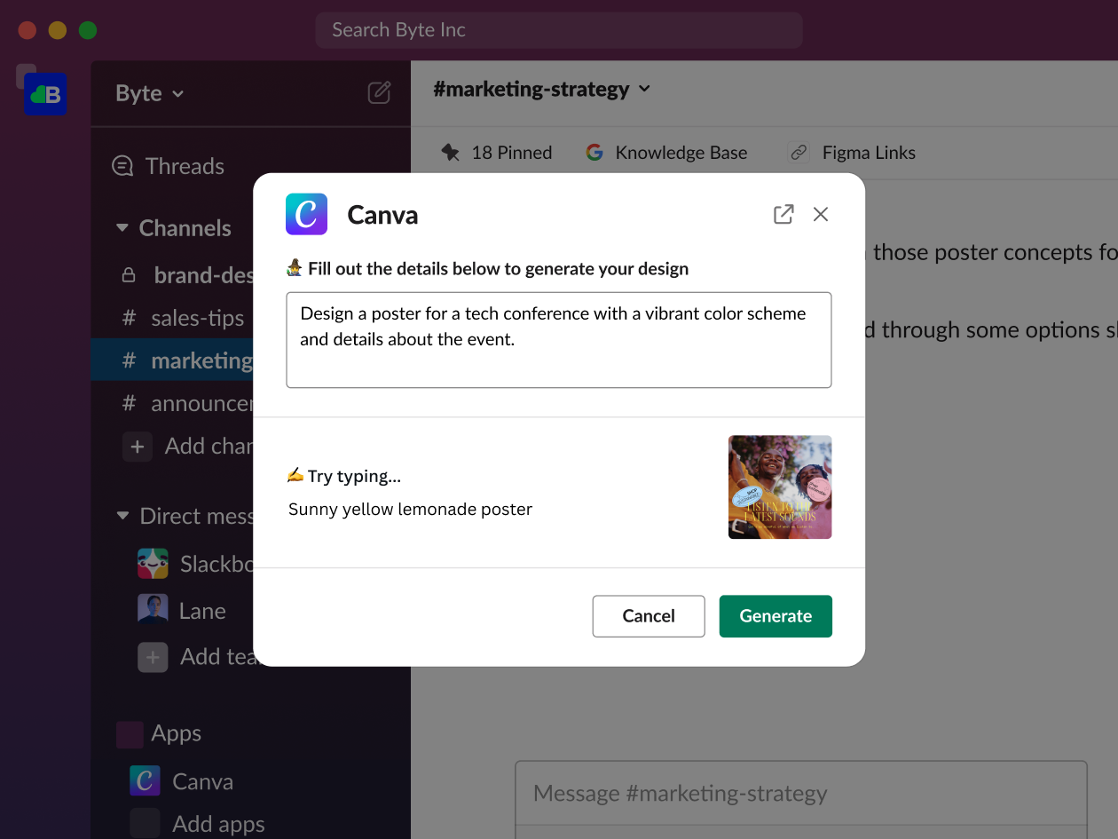Open the Knowledge Base bookmark
This screenshot has height=839, width=1118.
click(x=667, y=153)
